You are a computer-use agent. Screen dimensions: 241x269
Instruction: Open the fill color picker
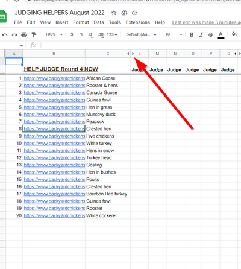pos(234,34)
